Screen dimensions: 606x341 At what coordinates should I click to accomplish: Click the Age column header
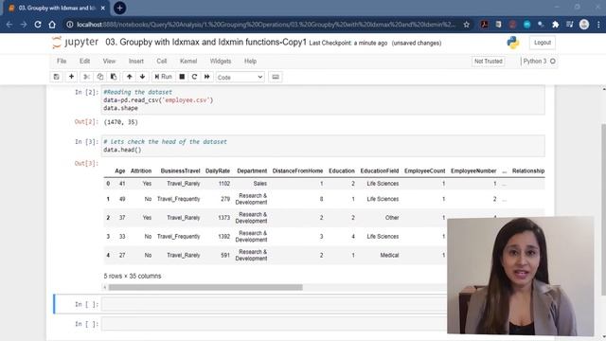click(x=120, y=170)
